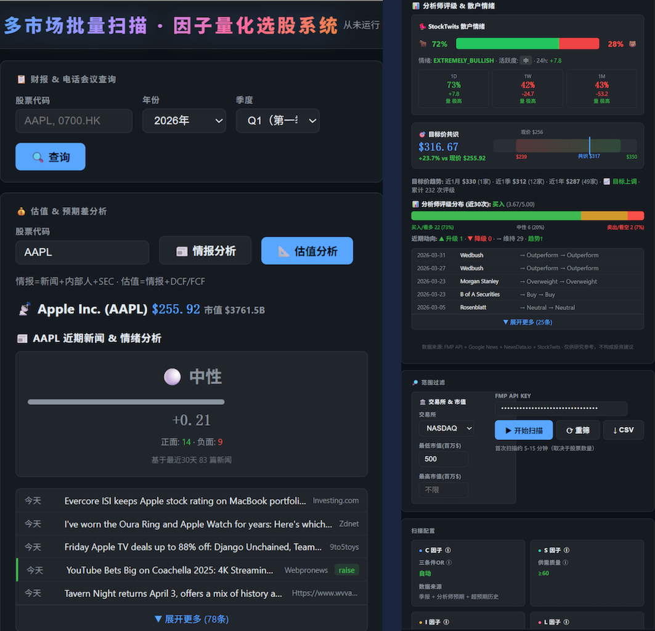Click the Apple Inc. company logo icon

point(24,309)
